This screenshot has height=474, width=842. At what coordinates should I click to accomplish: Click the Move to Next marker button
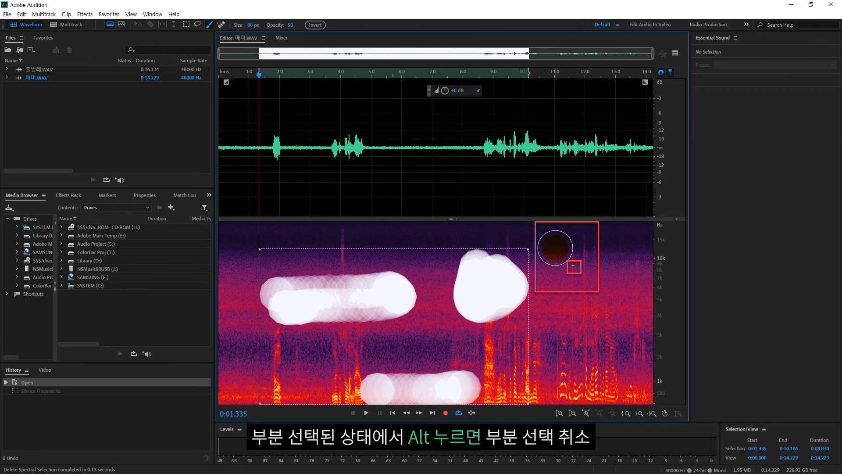click(432, 413)
